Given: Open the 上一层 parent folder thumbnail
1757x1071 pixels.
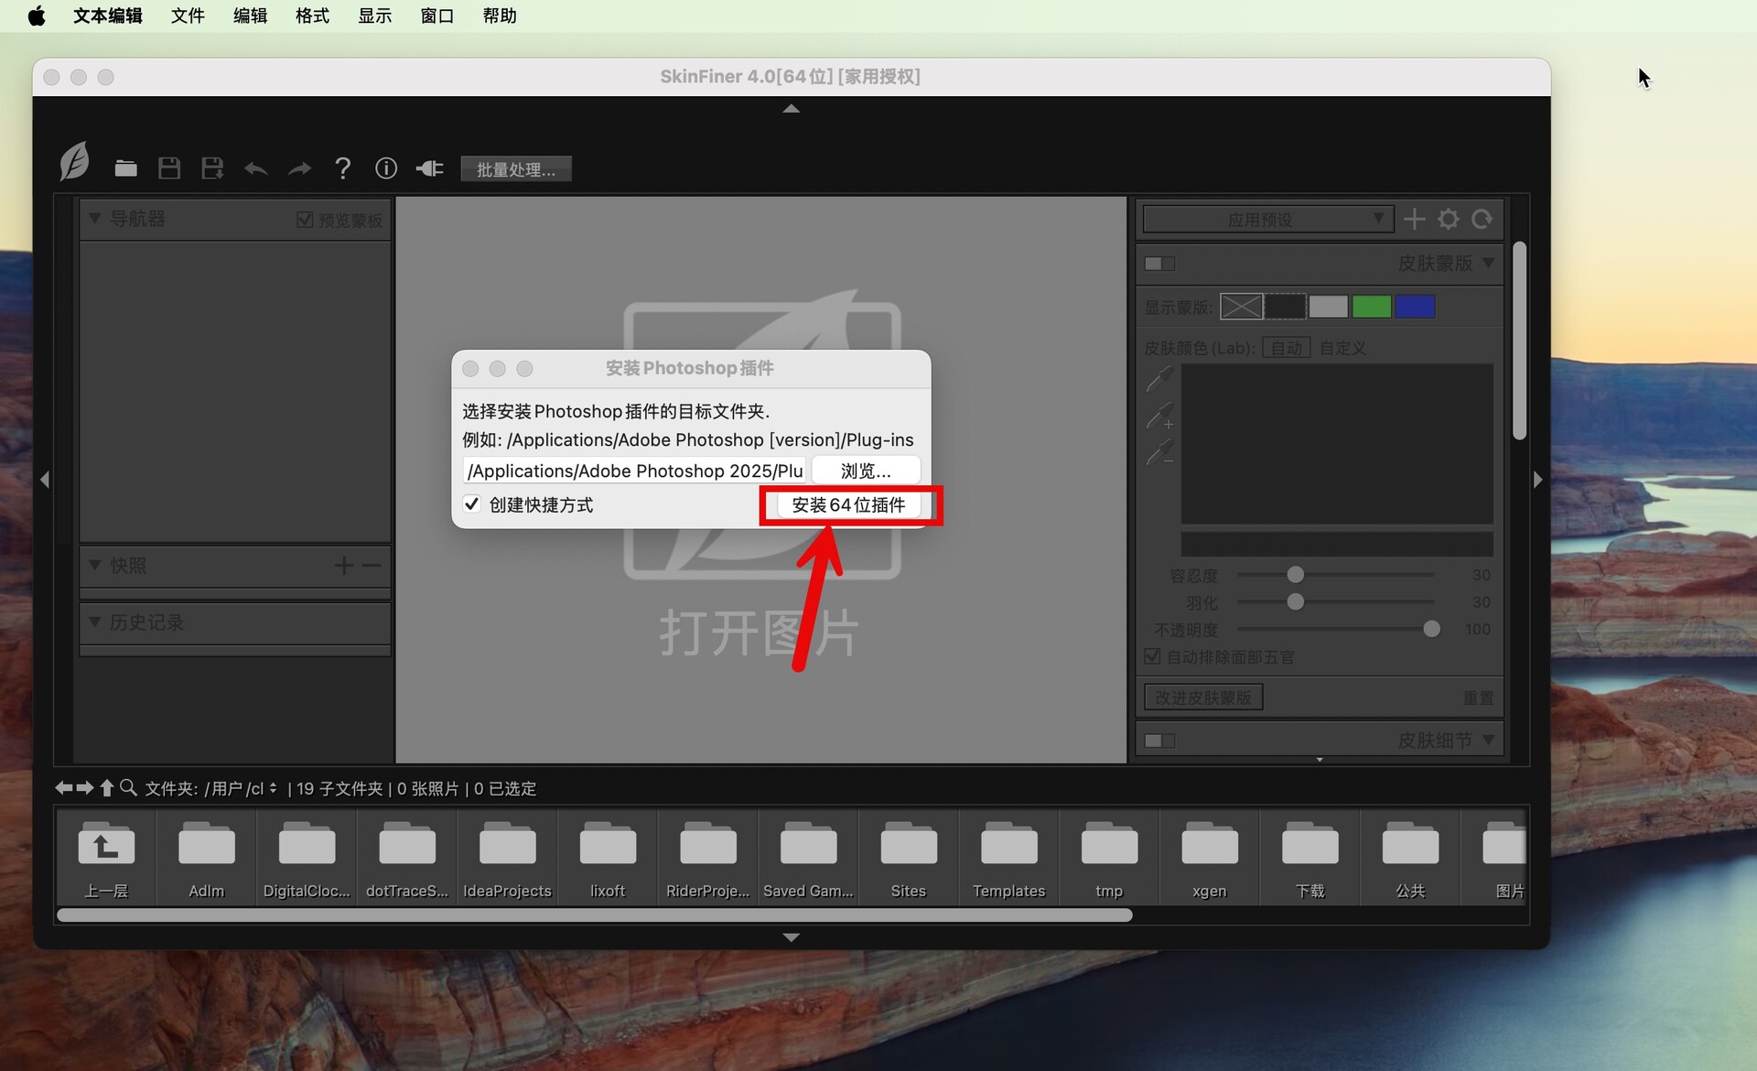Looking at the screenshot, I should coord(106,858).
